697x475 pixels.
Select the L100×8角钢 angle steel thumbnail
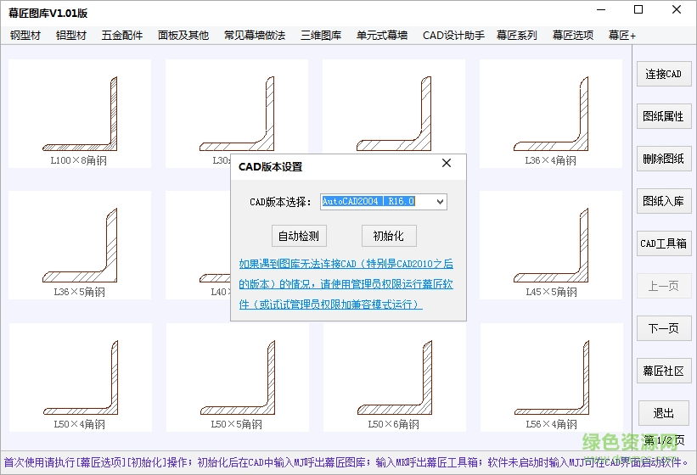coord(79,113)
